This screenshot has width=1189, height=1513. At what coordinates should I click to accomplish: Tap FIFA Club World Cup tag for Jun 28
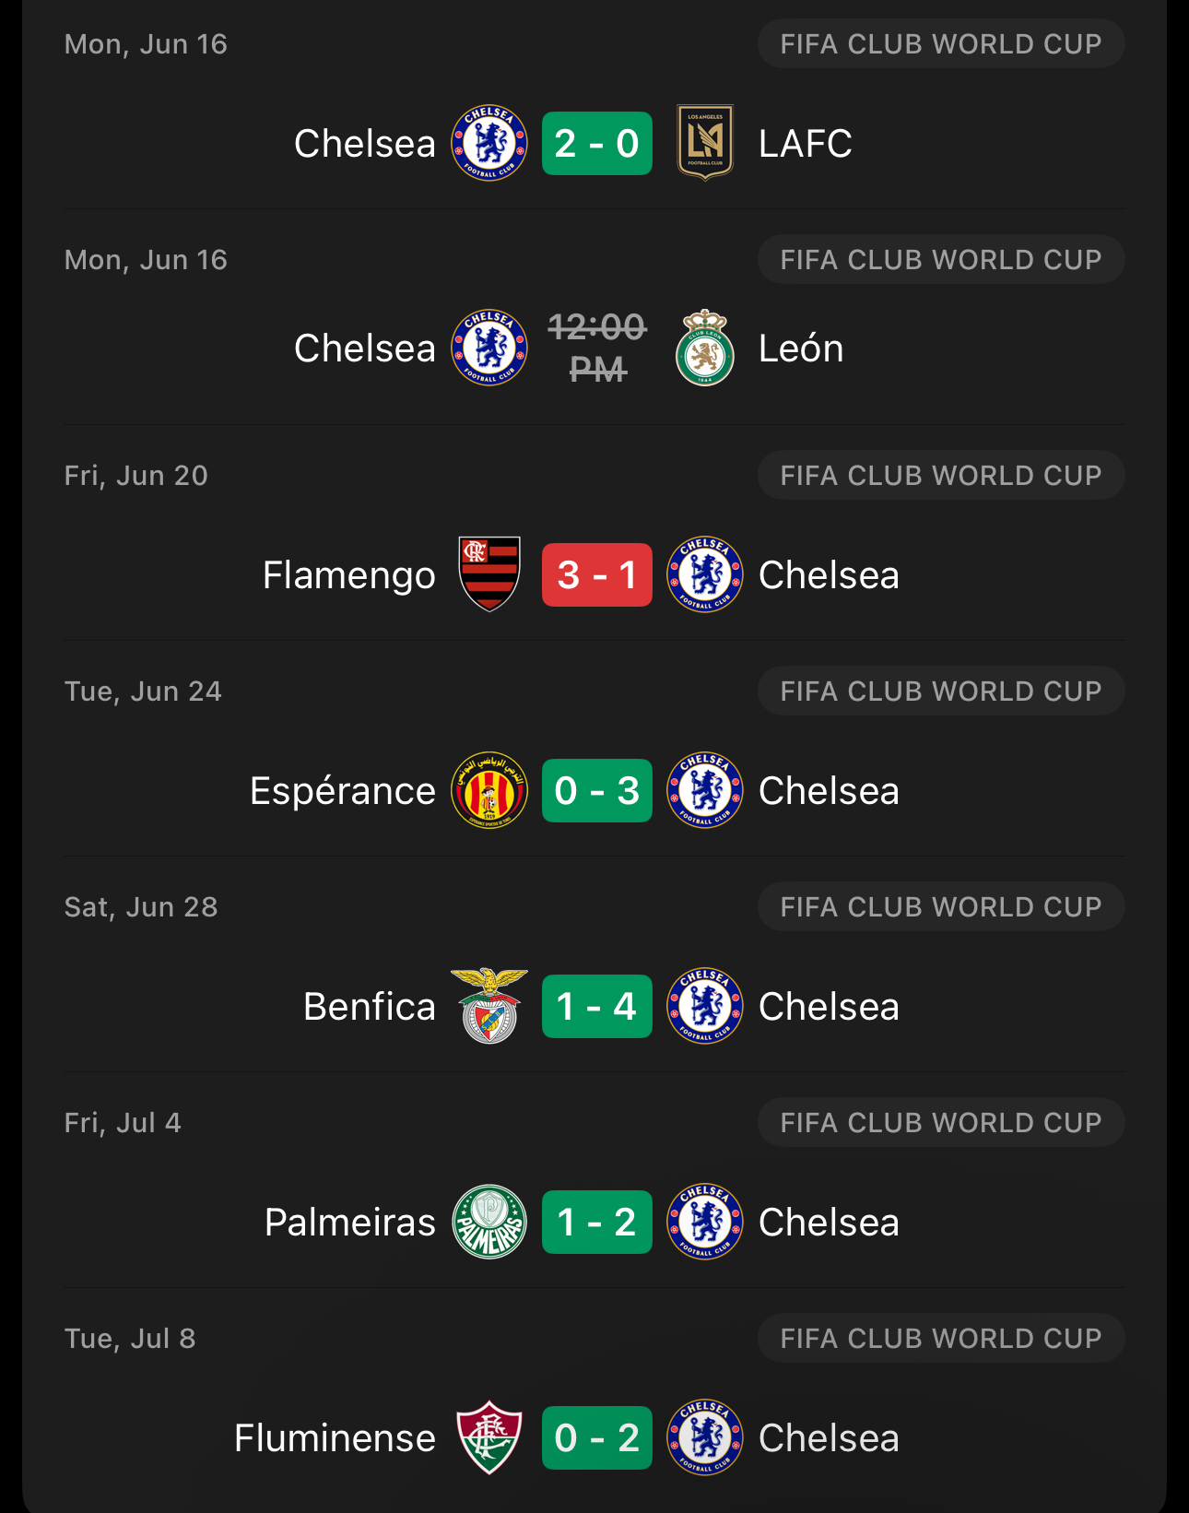click(940, 907)
